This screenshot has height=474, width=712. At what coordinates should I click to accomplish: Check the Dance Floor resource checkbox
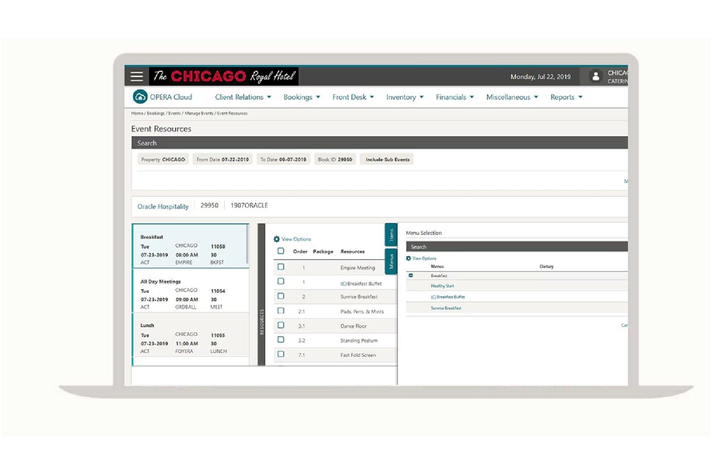click(x=281, y=325)
